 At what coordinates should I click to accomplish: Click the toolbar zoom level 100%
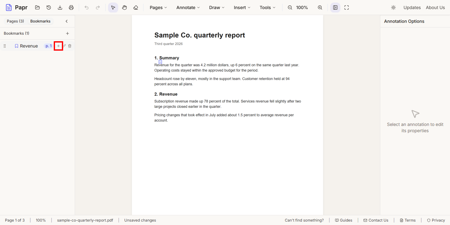(302, 7)
